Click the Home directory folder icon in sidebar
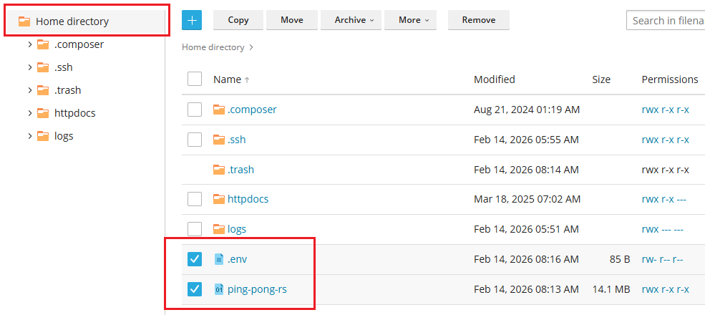 [24, 21]
